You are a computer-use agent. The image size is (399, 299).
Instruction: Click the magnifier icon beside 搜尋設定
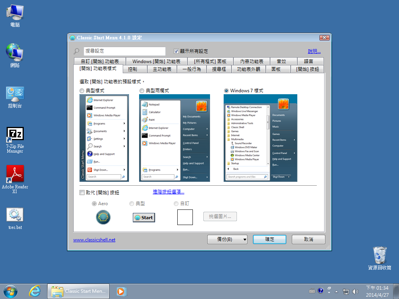[x=76, y=51]
